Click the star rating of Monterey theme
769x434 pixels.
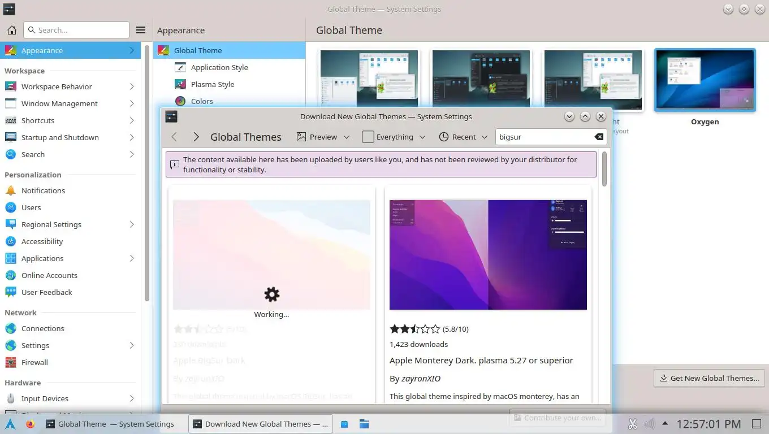click(x=414, y=329)
